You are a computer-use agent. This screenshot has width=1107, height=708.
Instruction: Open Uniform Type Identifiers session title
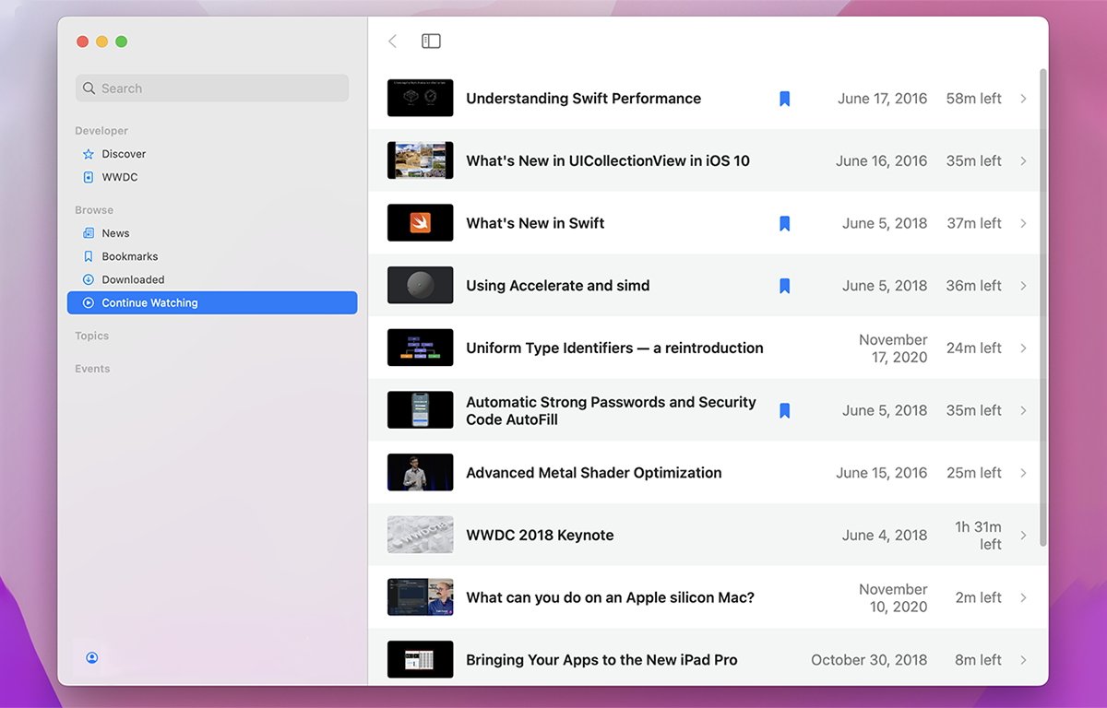pos(614,348)
